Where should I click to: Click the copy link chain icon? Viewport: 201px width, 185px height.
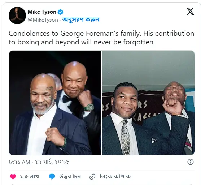pos(92,177)
